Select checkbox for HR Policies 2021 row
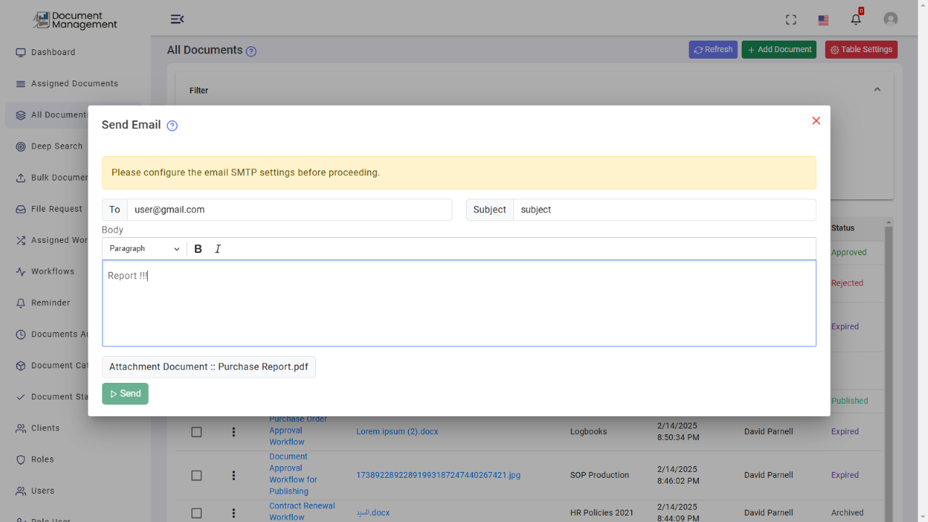The height and width of the screenshot is (522, 928). (196, 513)
